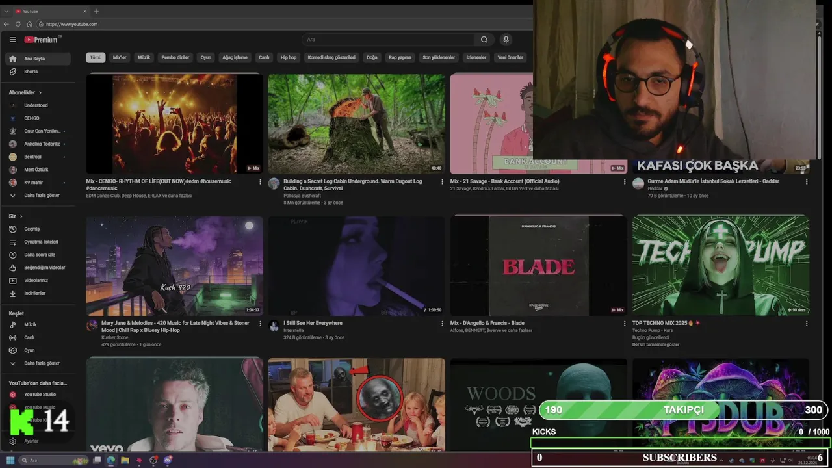This screenshot has height=468, width=832.
Task: Select the Pembe diziler chip
Action: click(x=175, y=57)
